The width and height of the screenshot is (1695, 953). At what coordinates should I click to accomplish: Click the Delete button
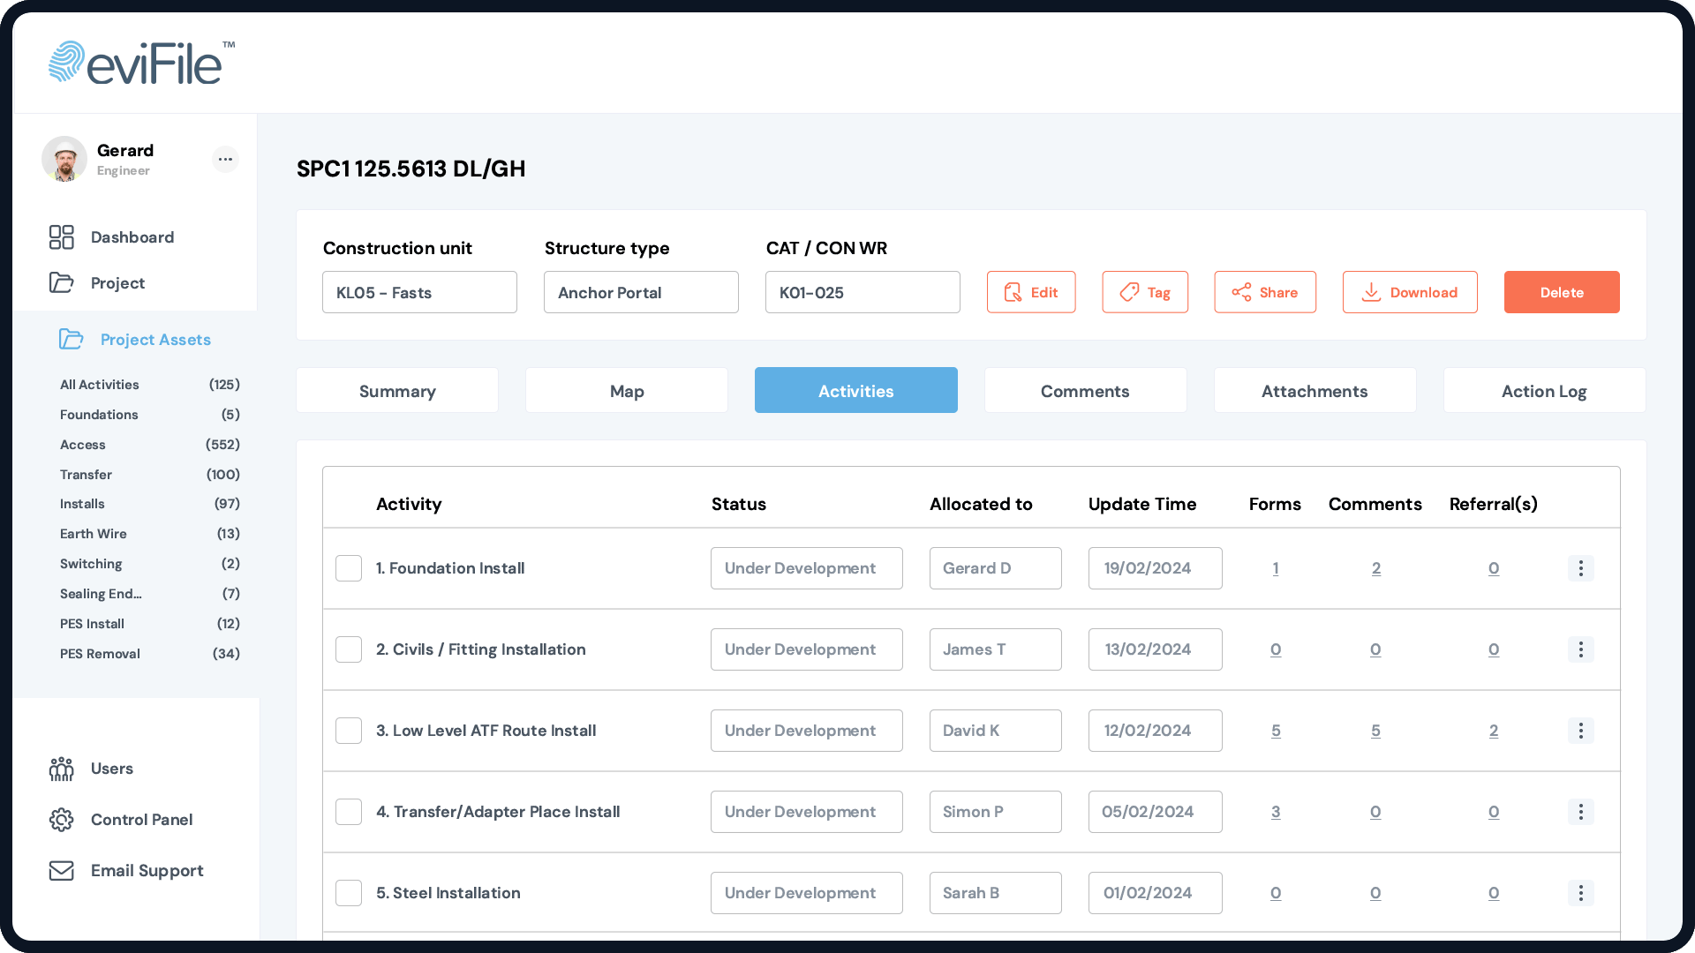click(x=1562, y=292)
